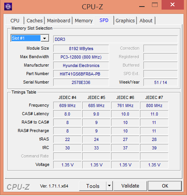This screenshot has height=196, width=187.
Task: Select the Slot #1 combo box
Action: [30, 38]
